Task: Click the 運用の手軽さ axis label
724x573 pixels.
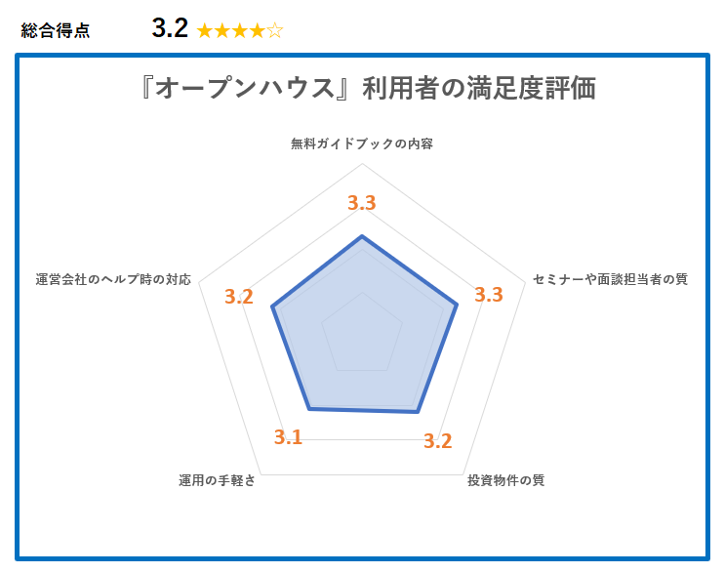Action: [217, 480]
